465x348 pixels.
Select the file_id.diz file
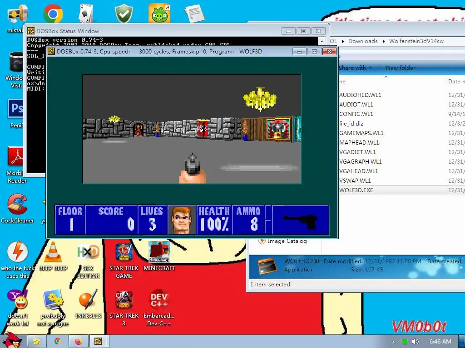click(x=351, y=123)
